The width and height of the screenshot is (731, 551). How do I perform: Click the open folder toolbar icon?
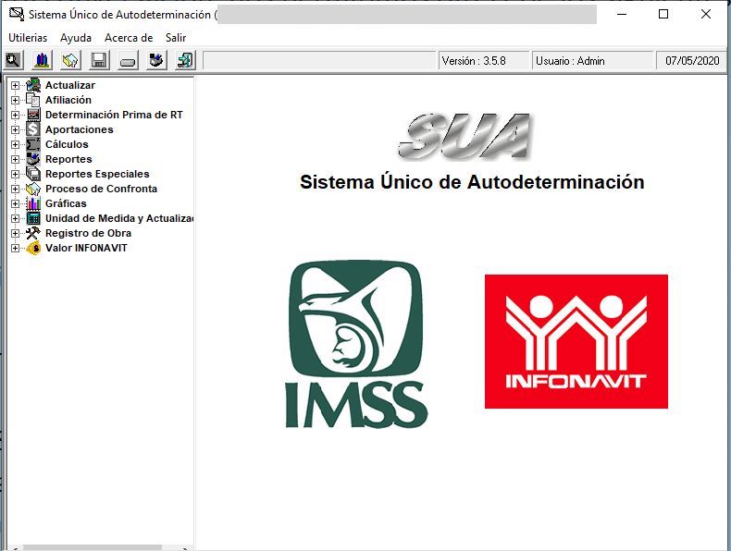pos(70,61)
